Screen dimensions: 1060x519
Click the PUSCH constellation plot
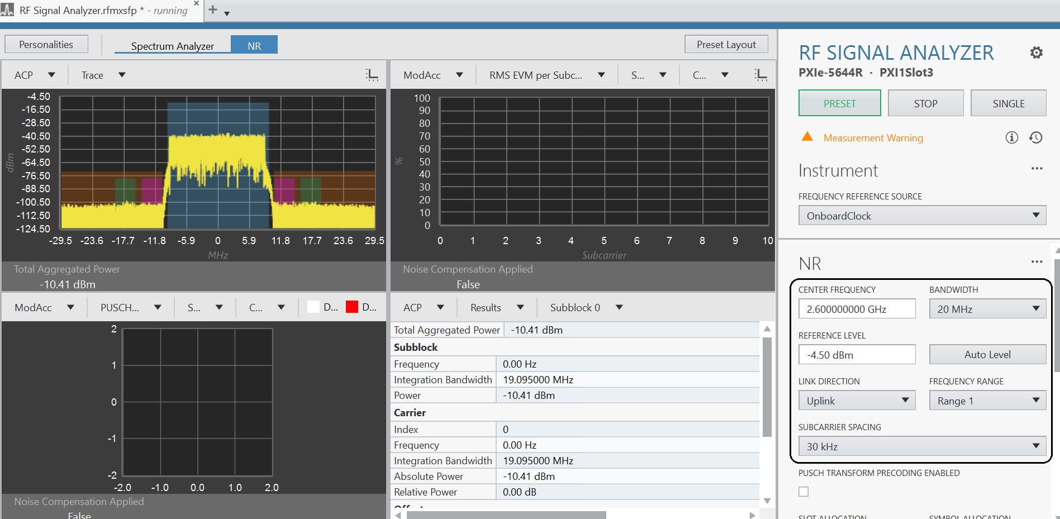tap(197, 402)
